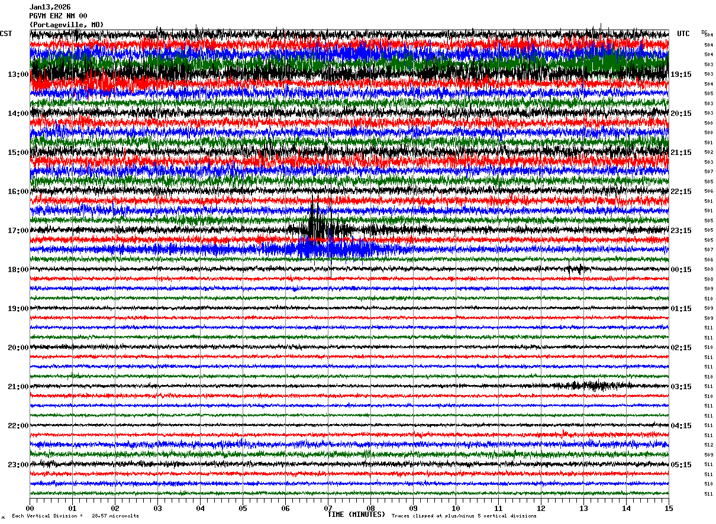Select the '16:00' CST time label
The width and height of the screenshot is (716, 524).
tap(18, 192)
